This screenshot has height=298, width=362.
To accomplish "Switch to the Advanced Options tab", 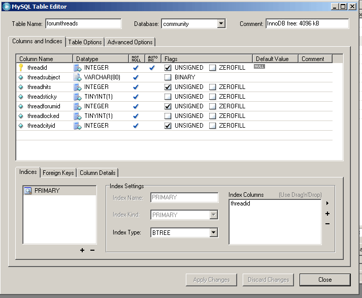I will tap(130, 42).
